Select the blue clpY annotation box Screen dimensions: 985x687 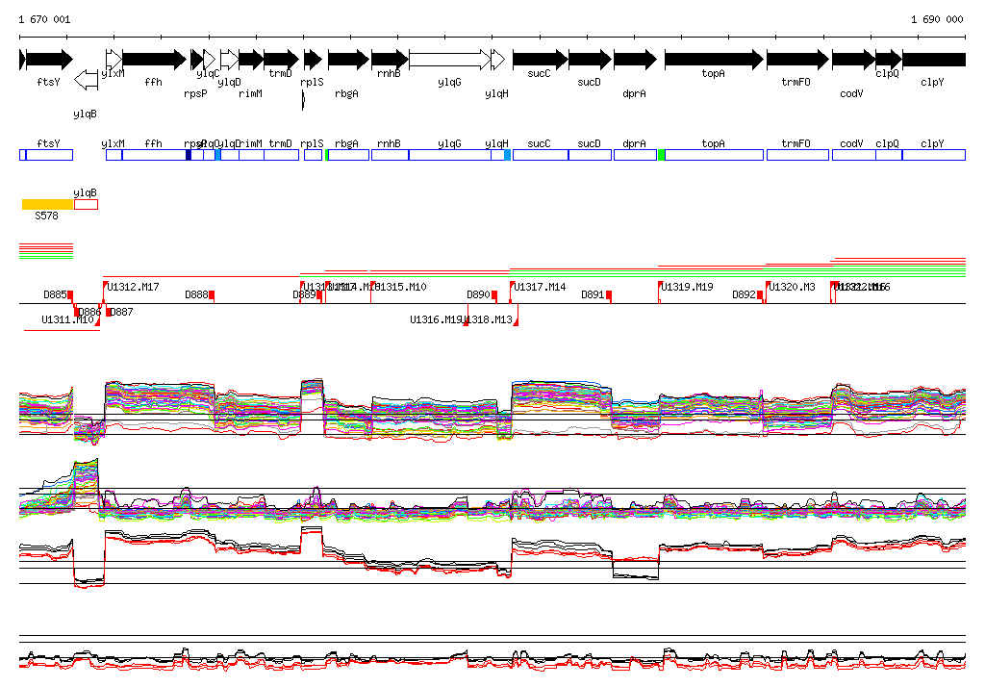pyautogui.click(x=934, y=155)
